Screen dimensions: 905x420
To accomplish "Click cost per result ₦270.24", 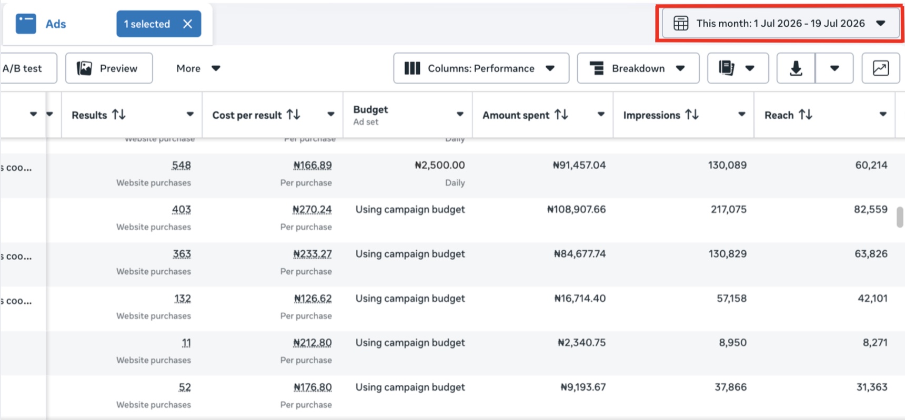I will coord(313,209).
